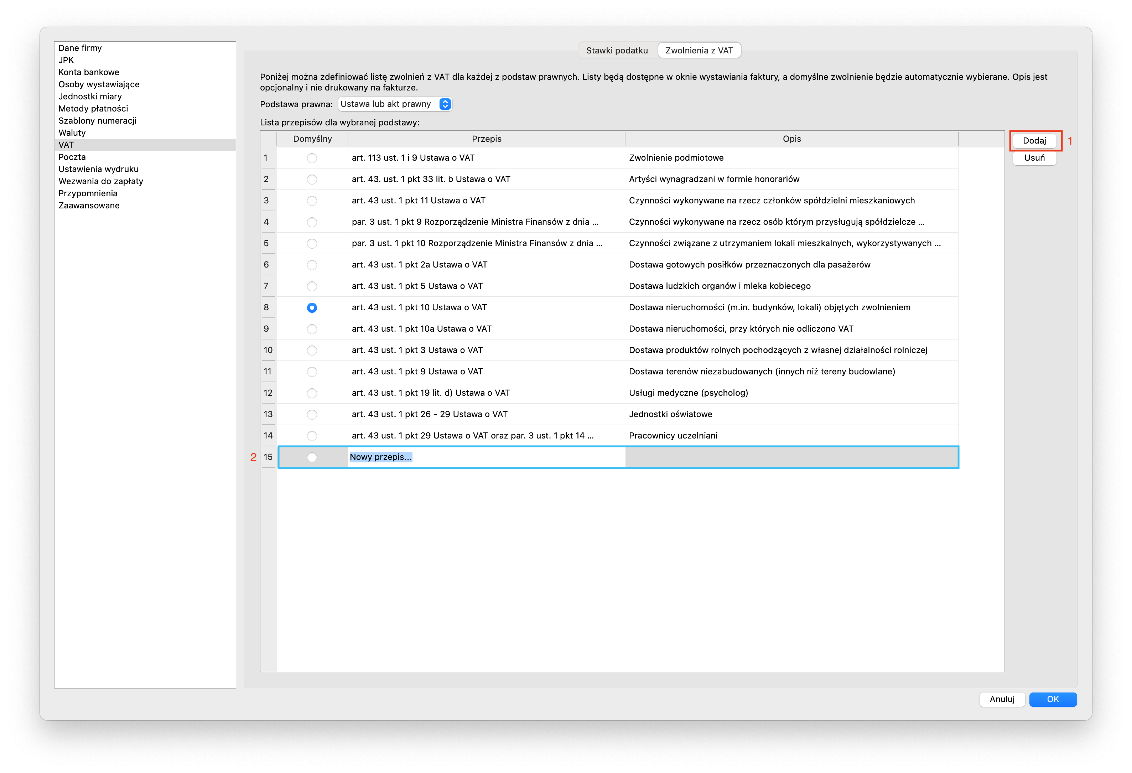The image size is (1132, 773).
Task: Open Waluty section
Action: click(145, 133)
